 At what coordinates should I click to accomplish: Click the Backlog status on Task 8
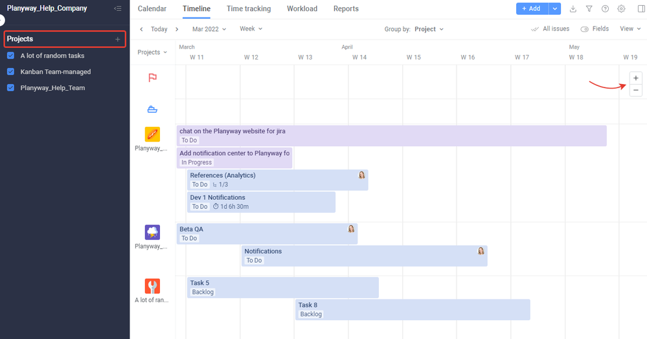click(x=311, y=314)
